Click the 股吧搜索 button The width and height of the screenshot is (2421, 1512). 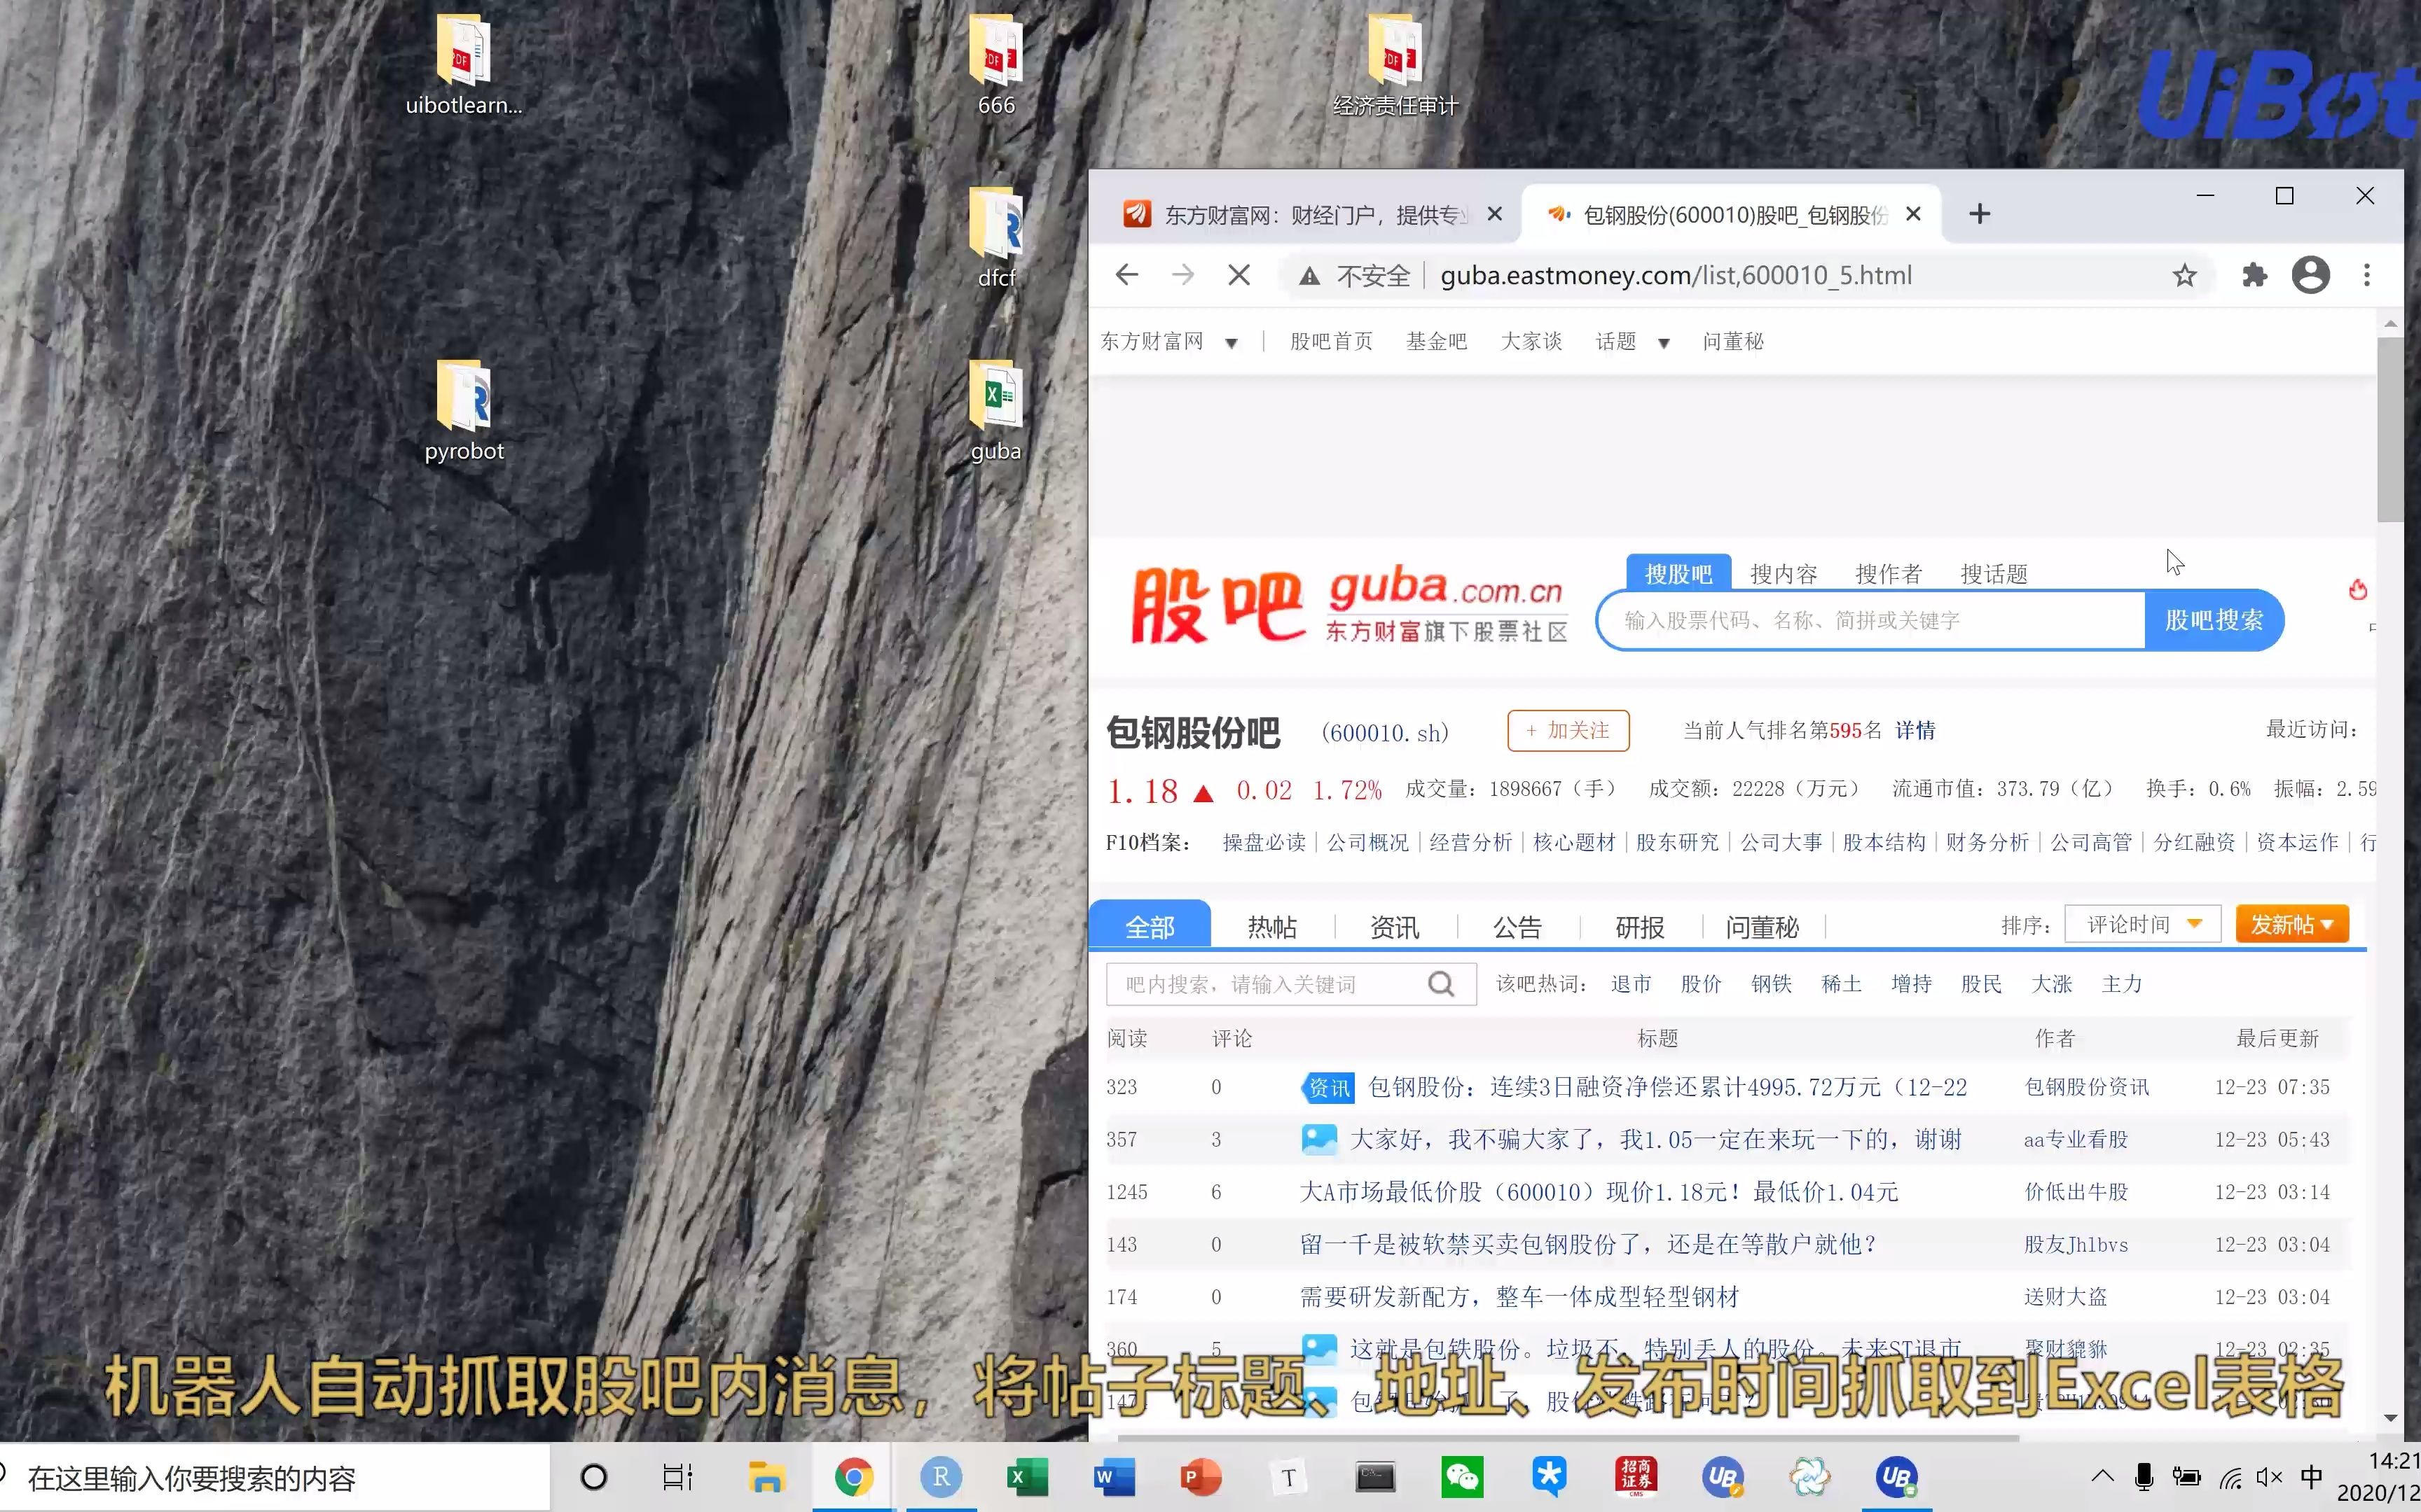[x=2213, y=620]
